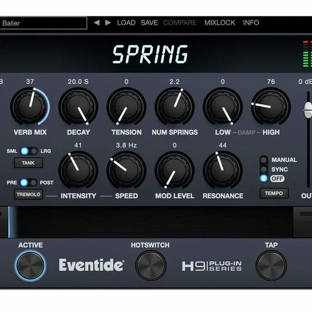This screenshot has height=312, width=312.
Task: Click the TENSION knob
Action: point(127,107)
